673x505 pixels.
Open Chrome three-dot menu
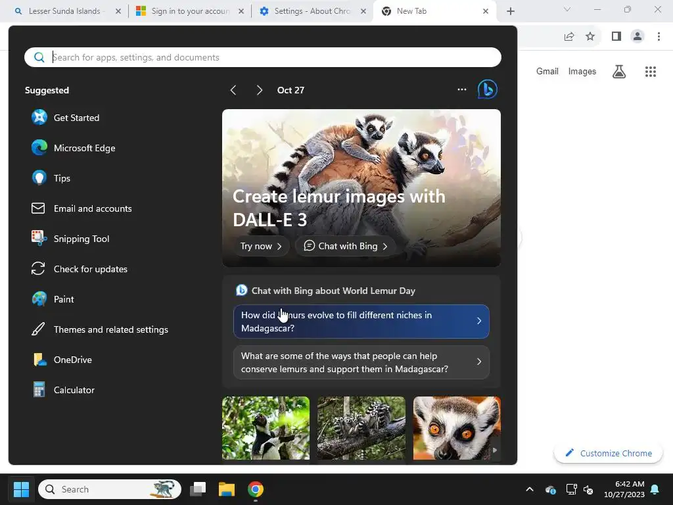(x=659, y=37)
